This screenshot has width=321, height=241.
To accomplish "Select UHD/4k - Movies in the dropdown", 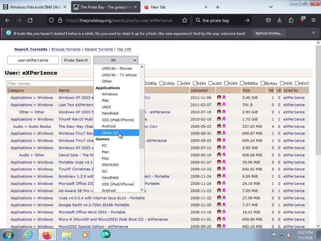I will click(116, 68).
